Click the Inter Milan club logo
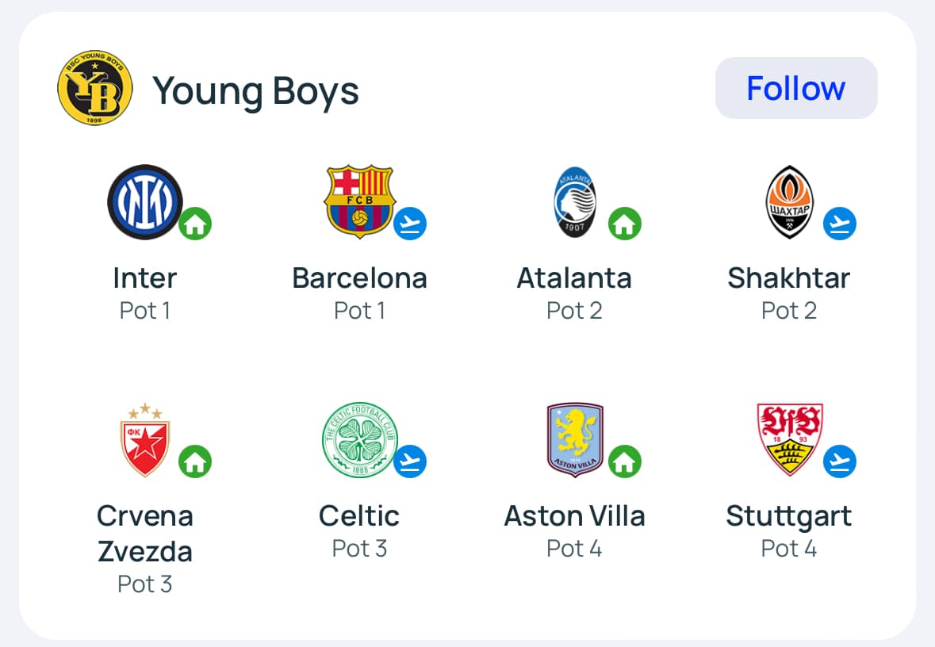 [145, 202]
